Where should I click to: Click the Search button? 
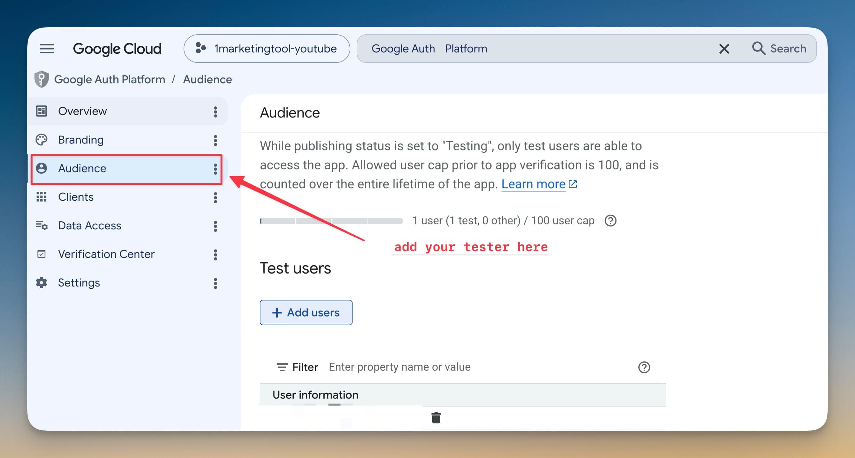coord(779,49)
